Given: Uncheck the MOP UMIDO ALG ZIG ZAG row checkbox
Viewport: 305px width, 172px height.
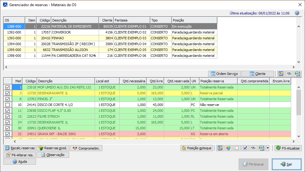Looking at the screenshot, I should tap(8, 87).
